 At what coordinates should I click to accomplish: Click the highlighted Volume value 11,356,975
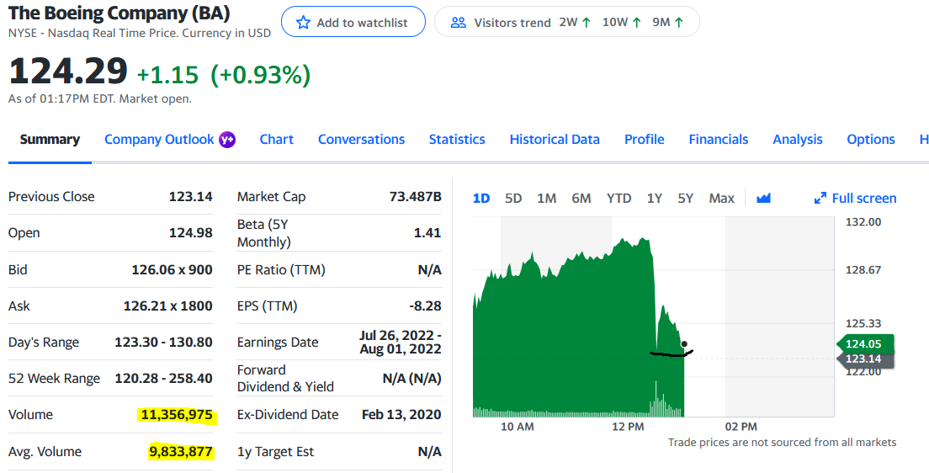(x=177, y=415)
